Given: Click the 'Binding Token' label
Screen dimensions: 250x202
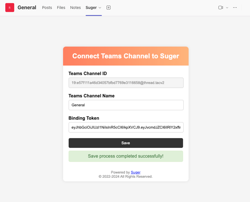Looking at the screenshot, I should [84, 118].
